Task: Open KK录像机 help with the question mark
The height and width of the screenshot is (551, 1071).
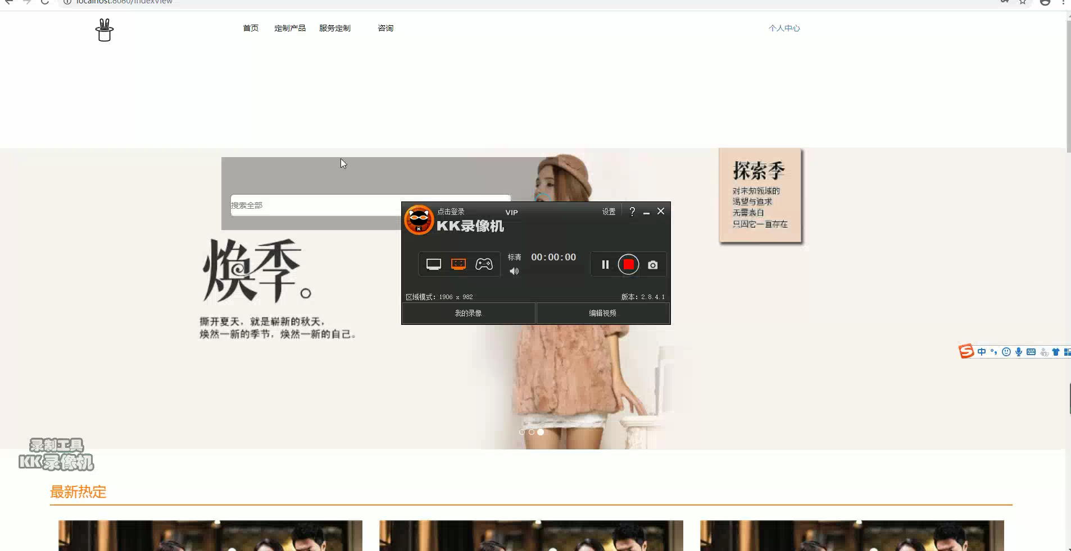Action: coord(632,212)
